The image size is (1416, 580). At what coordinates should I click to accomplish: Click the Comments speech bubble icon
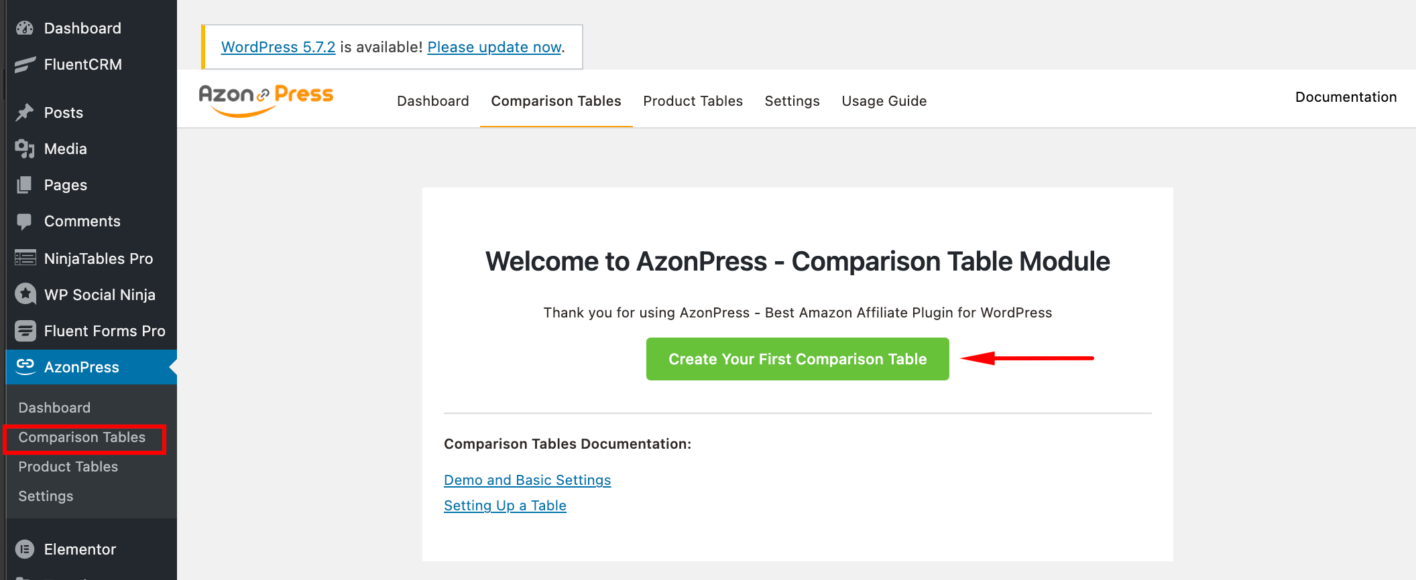[25, 221]
